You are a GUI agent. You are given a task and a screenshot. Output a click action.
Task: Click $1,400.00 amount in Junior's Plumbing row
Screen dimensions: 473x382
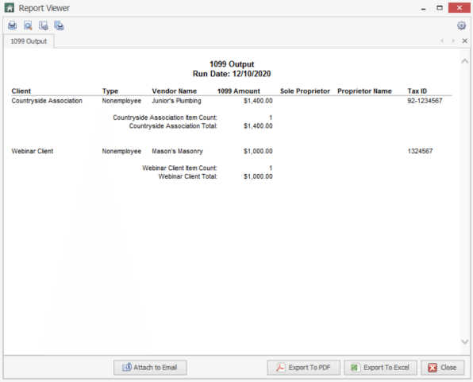[x=258, y=101]
